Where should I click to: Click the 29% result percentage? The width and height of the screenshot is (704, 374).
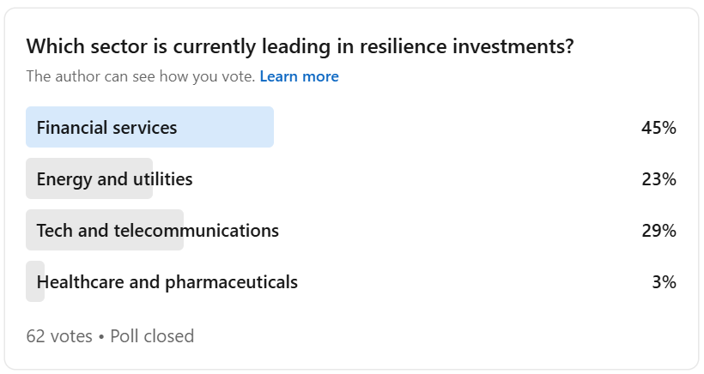[658, 231]
